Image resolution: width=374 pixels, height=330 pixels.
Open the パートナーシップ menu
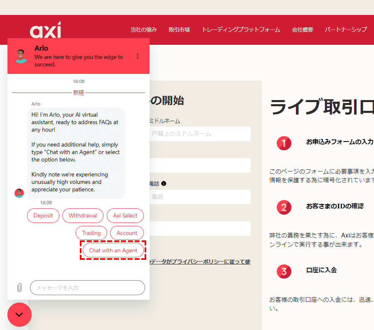(x=346, y=29)
